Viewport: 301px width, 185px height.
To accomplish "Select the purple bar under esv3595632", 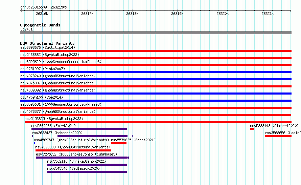I will pyautogui.click(x=83, y=158).
